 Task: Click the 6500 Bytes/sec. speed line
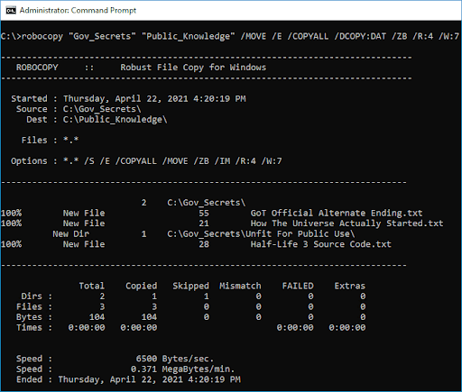point(175,359)
